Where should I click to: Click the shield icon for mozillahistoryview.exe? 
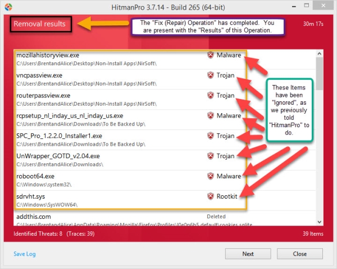[x=211, y=55]
